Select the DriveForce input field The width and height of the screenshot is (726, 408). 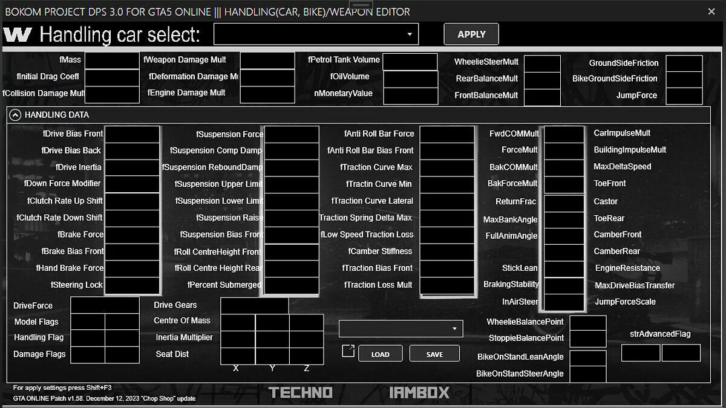click(105, 305)
